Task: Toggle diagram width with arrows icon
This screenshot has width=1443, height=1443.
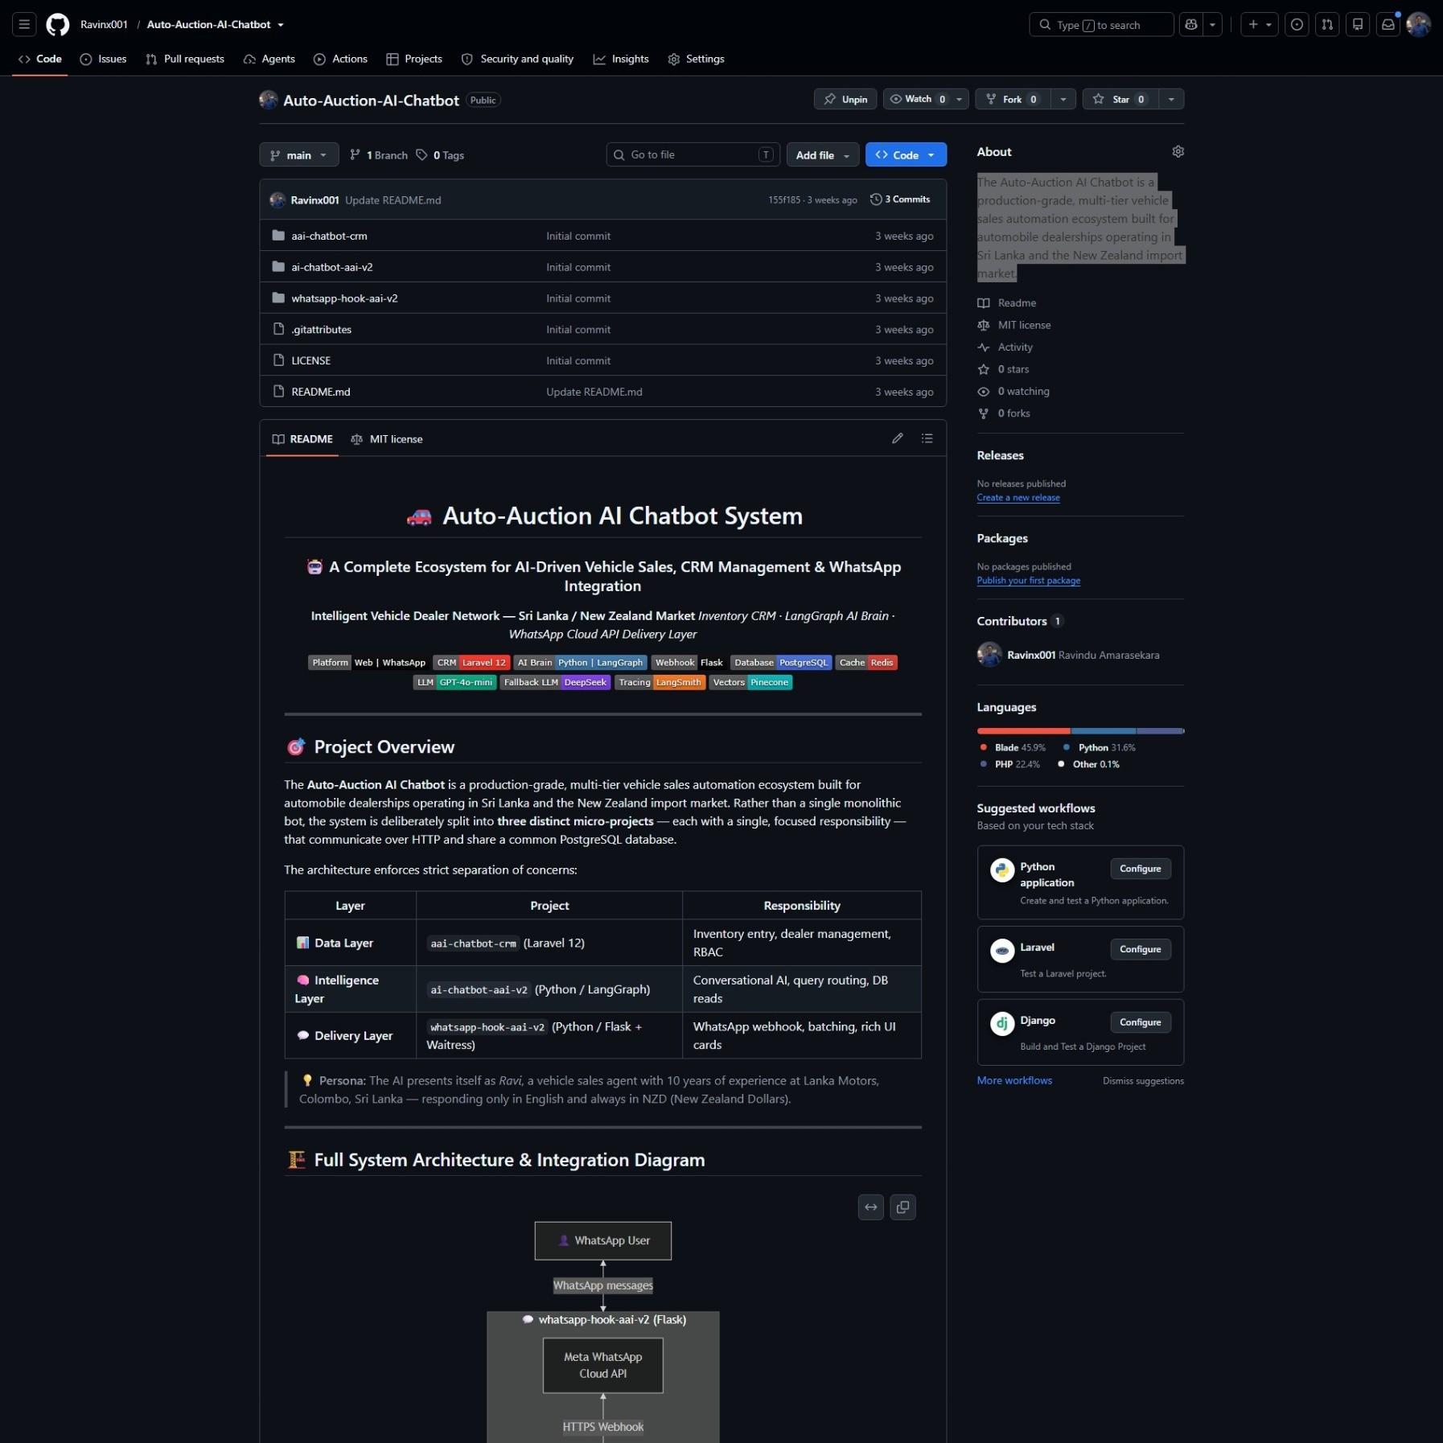Action: point(871,1207)
